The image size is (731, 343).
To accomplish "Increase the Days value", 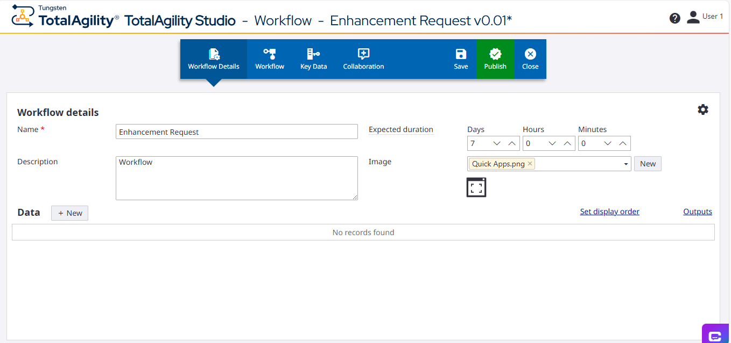I will [x=512, y=143].
